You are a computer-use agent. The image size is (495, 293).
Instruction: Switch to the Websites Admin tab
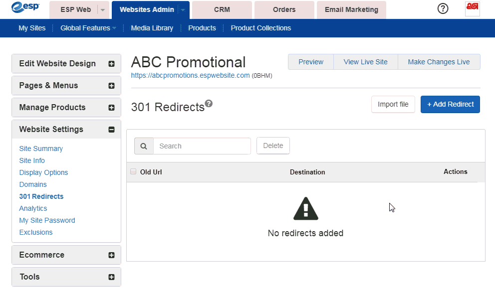(147, 10)
